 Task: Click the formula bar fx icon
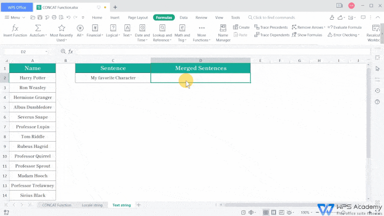[x=71, y=51]
